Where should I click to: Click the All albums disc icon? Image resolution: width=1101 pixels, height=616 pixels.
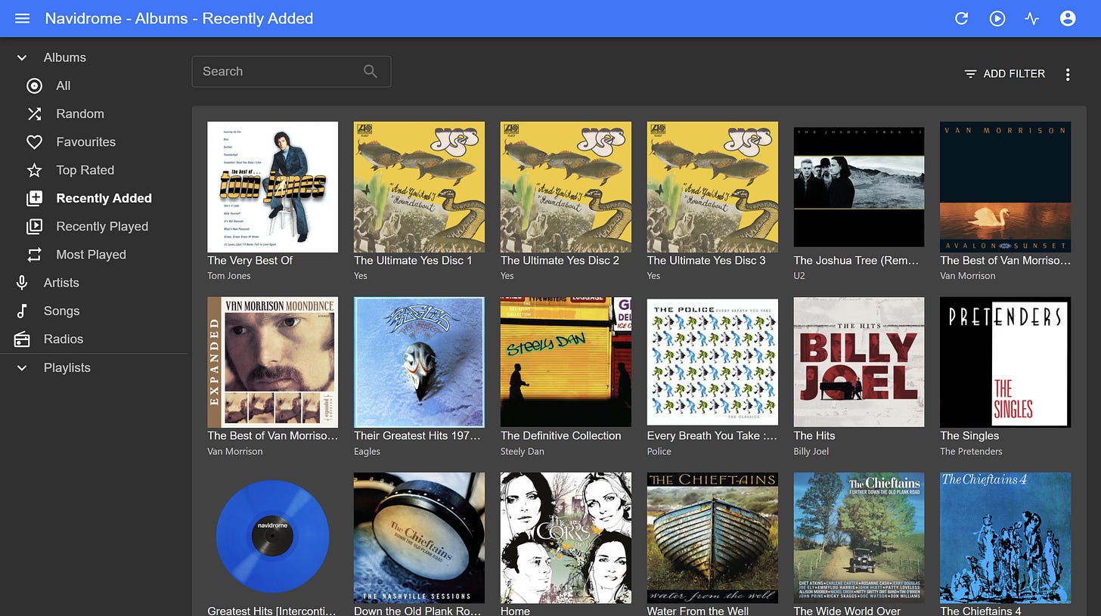point(34,86)
